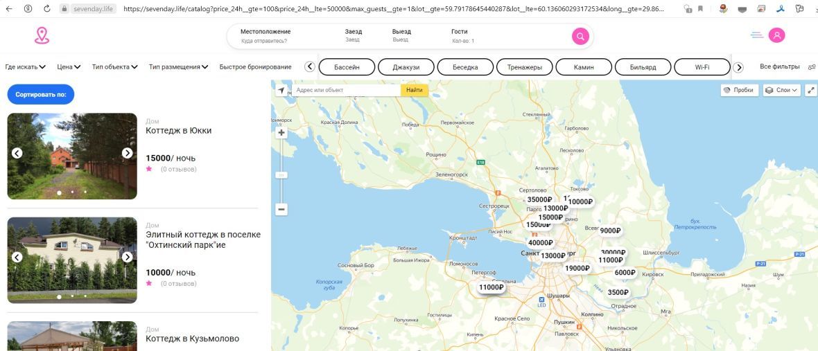This screenshot has height=351, width=818.
Task: Toggle the Беседка amenity filter
Action: click(x=465, y=66)
